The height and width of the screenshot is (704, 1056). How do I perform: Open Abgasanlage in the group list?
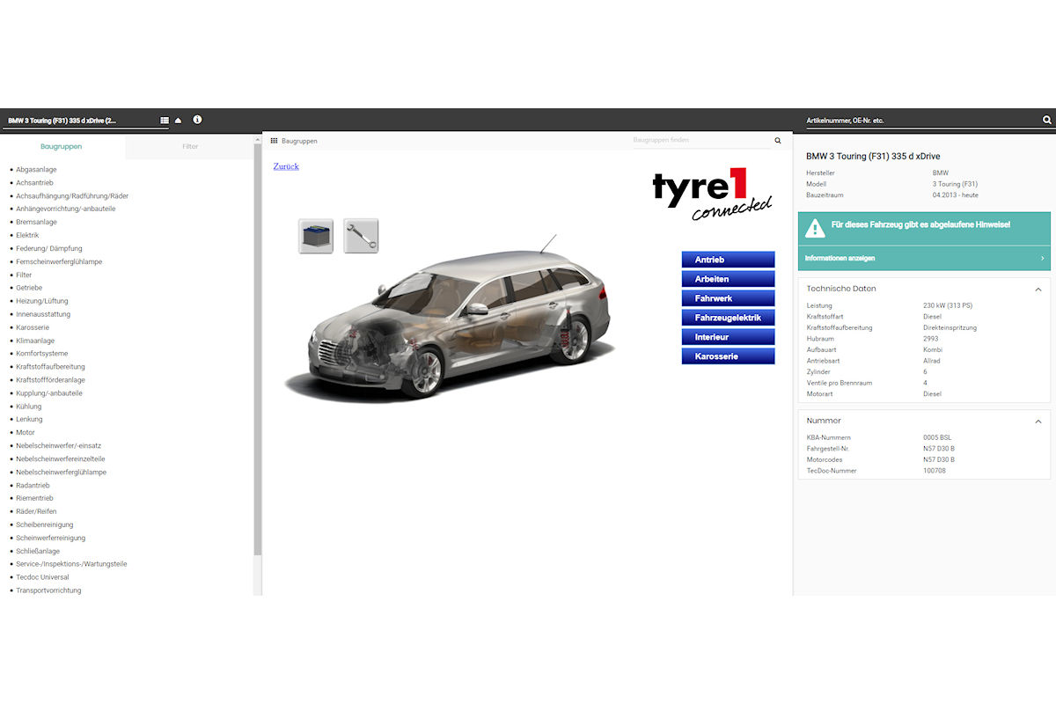(x=36, y=170)
